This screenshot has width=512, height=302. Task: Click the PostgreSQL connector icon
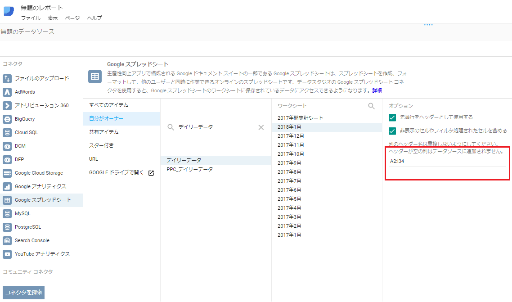pos(7,227)
